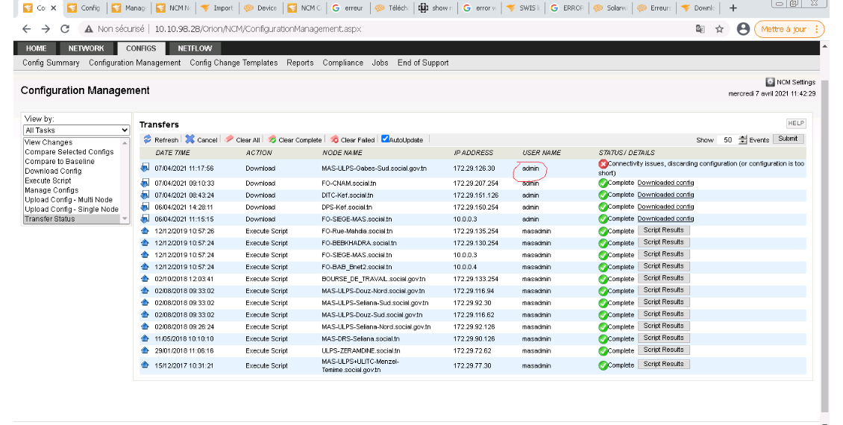Uncheck the AutoUpdate checkbox
843x425 pixels.
point(385,139)
